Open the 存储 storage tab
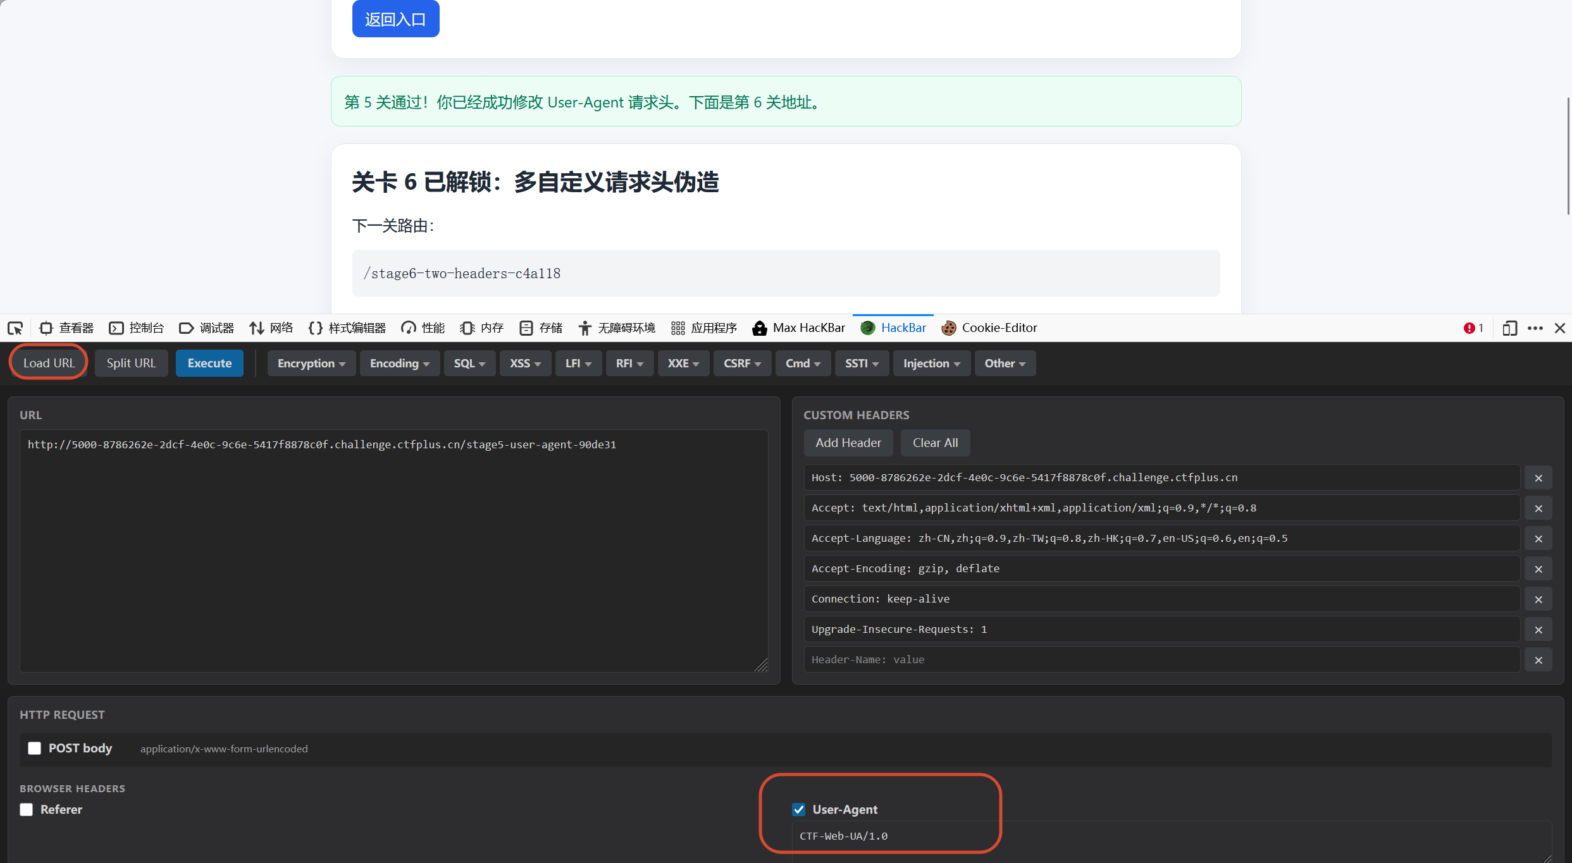 [541, 328]
